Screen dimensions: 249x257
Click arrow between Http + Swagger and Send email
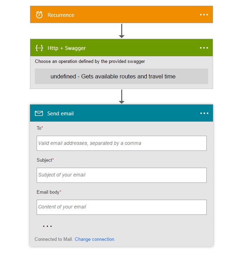pos(122,97)
